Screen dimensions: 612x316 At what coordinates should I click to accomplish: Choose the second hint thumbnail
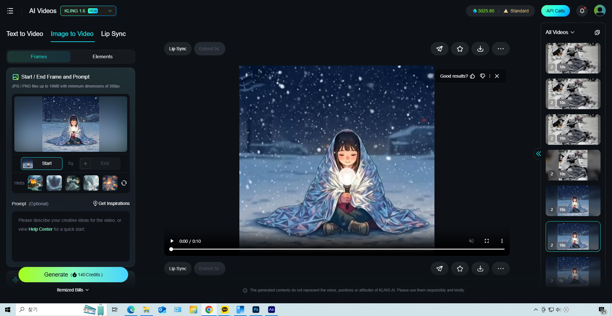pyautogui.click(x=54, y=183)
